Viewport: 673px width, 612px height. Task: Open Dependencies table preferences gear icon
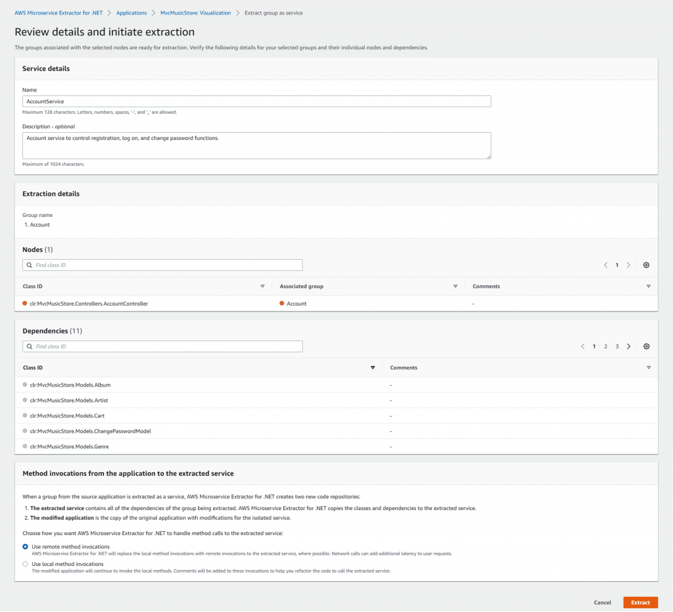coord(646,346)
